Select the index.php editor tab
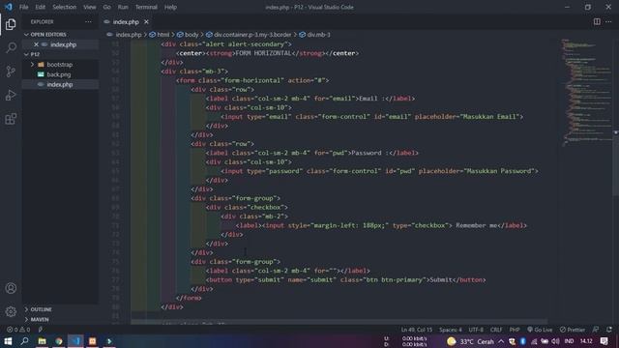Viewport: 619px width, 348px height. pyautogui.click(x=126, y=21)
